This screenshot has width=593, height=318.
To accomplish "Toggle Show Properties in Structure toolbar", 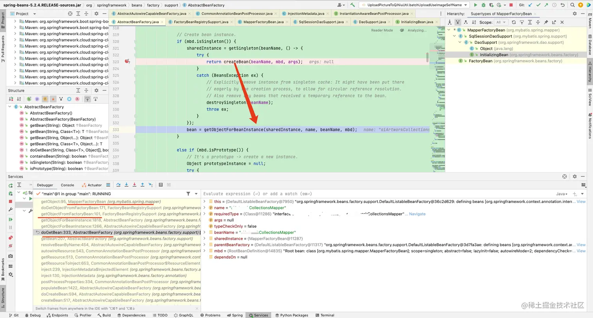I will tap(37, 99).
